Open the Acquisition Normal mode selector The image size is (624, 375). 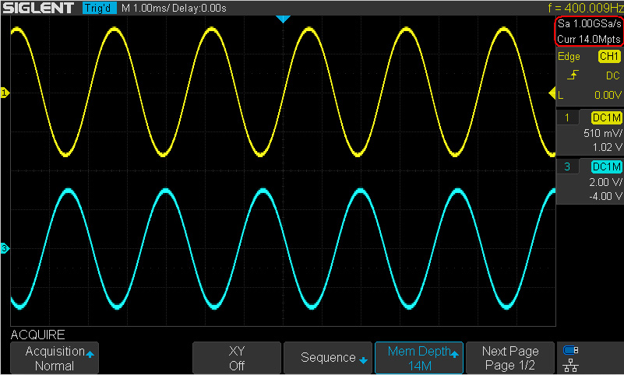(x=55, y=358)
